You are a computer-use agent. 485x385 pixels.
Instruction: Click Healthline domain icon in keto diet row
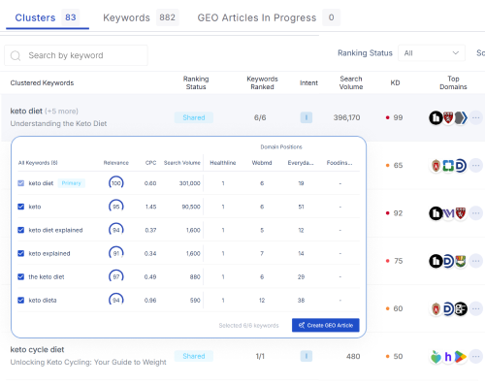(436, 117)
